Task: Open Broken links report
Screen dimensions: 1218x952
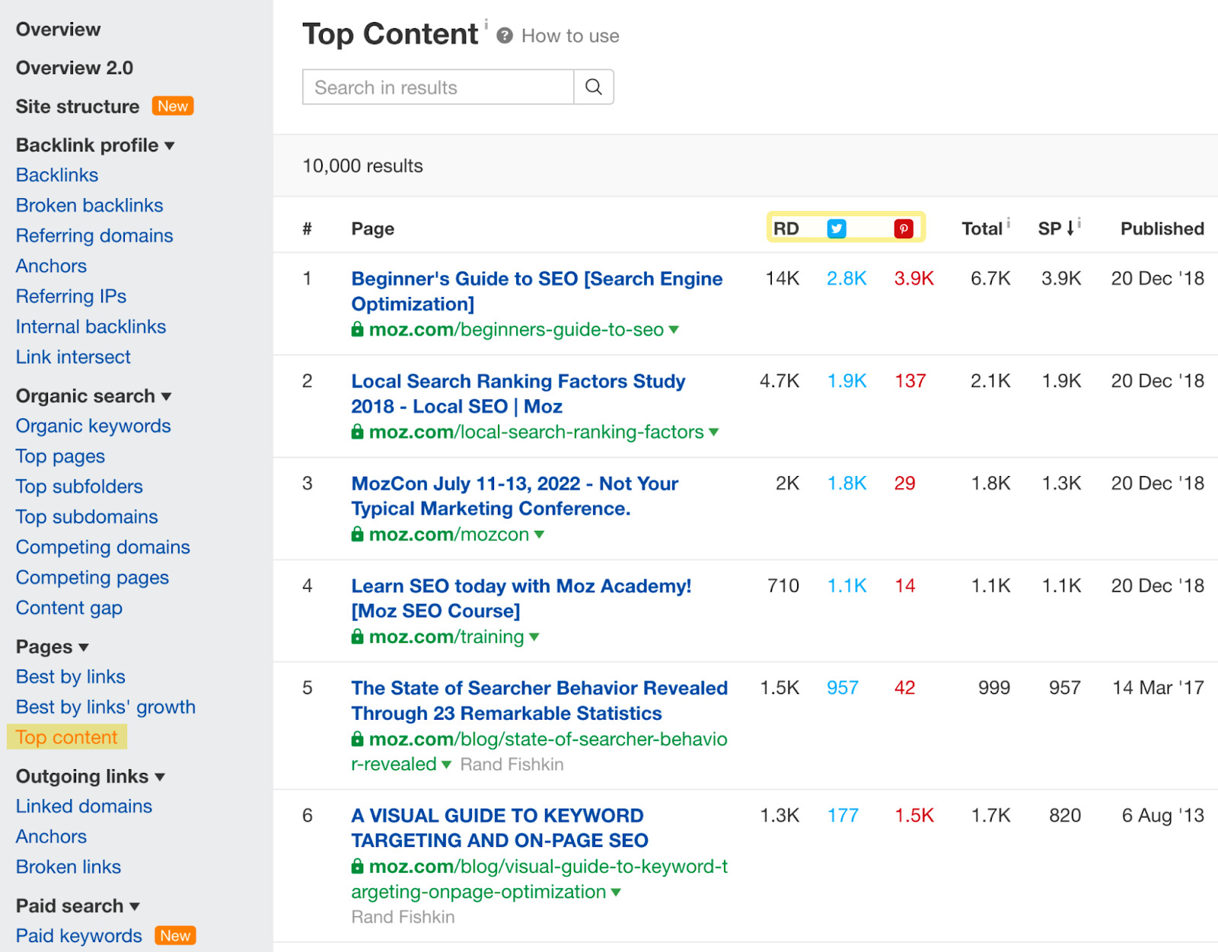Action: [69, 867]
